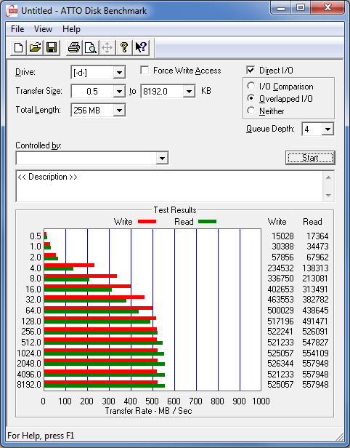Open the Queue Depth dropdown
The height and width of the screenshot is (448, 350).
tap(318, 129)
